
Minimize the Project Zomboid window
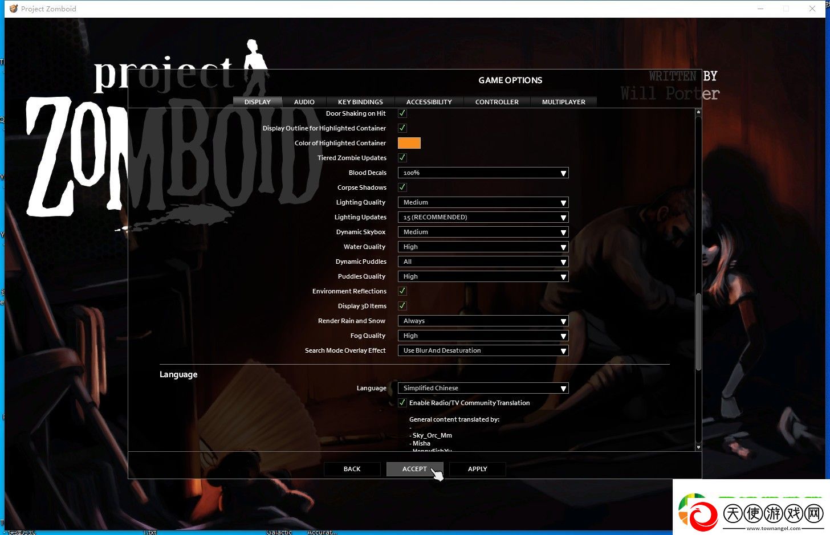(x=760, y=9)
